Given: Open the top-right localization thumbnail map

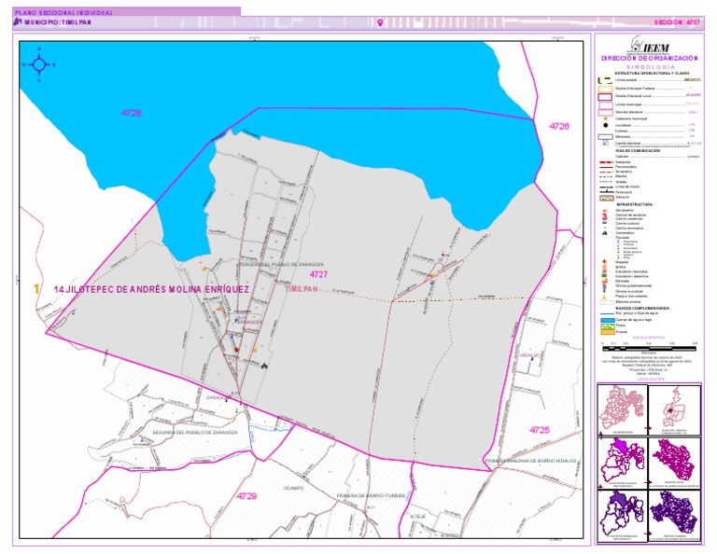Looking at the screenshot, I should coord(674,409).
